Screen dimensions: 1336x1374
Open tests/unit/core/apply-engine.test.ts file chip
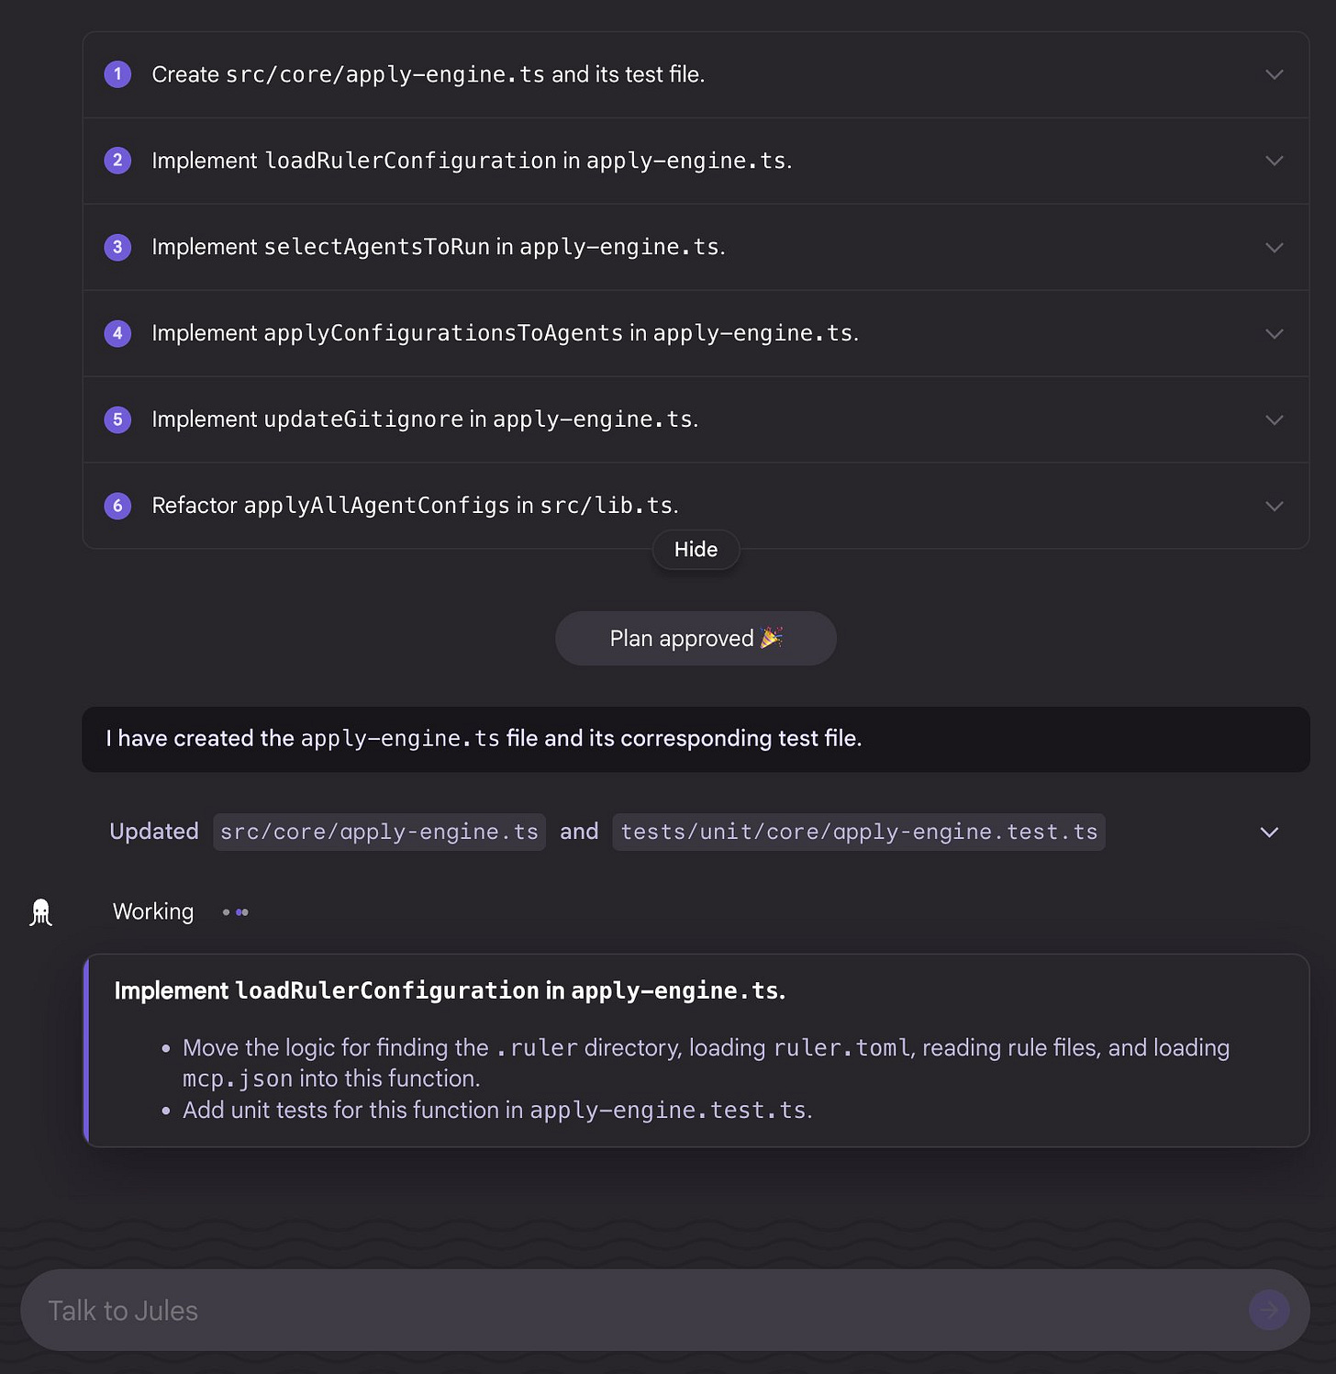[x=858, y=832]
